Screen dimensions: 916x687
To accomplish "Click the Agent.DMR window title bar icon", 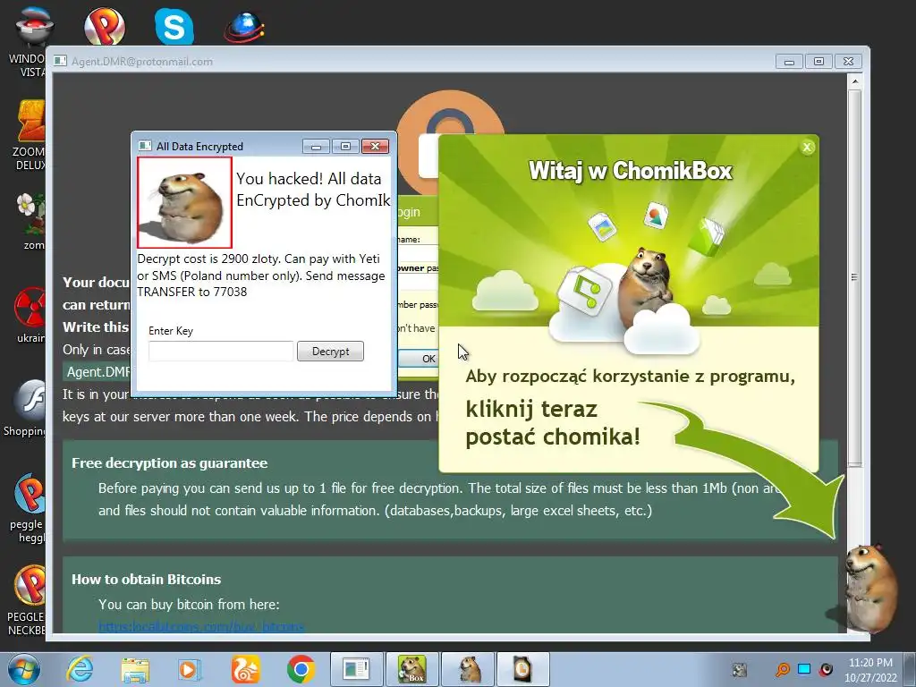I will [60, 61].
